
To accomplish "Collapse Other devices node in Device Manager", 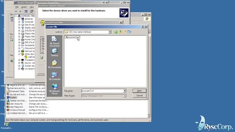I will 19,54.
